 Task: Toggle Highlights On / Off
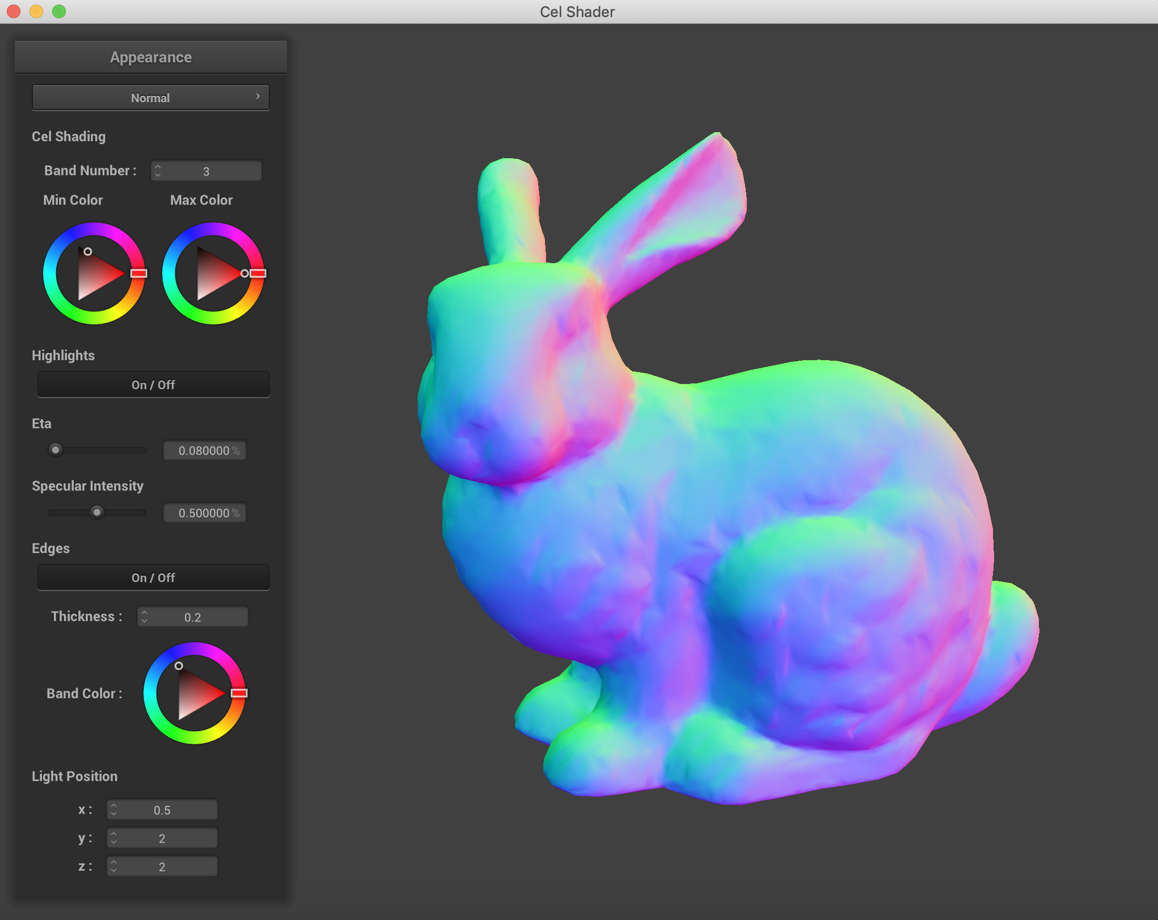(153, 385)
